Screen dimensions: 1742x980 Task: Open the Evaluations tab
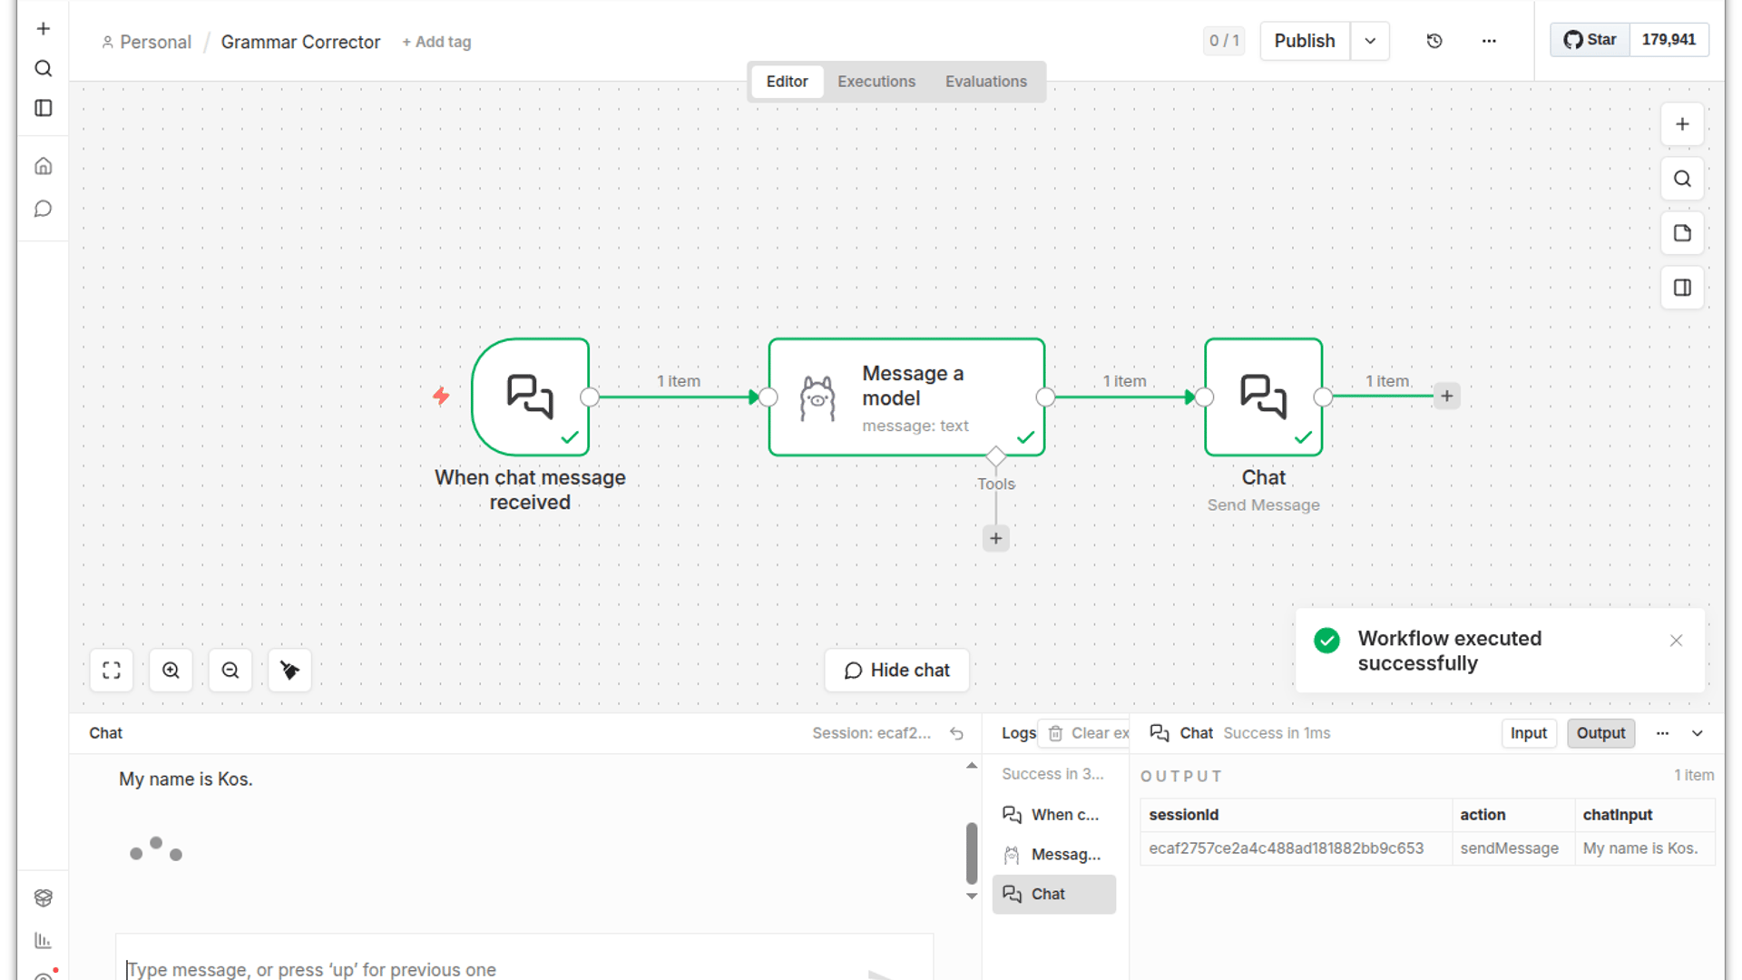pyautogui.click(x=985, y=82)
